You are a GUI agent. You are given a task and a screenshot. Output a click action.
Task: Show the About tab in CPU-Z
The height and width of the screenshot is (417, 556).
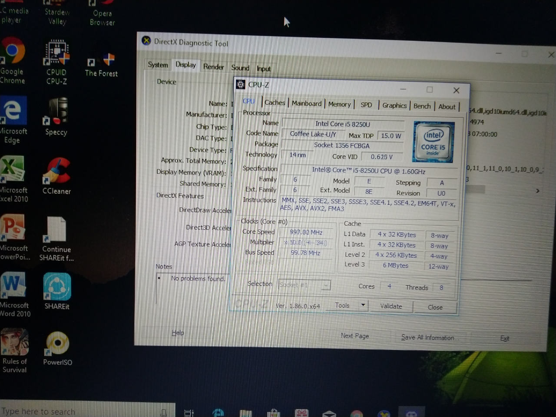[447, 106]
